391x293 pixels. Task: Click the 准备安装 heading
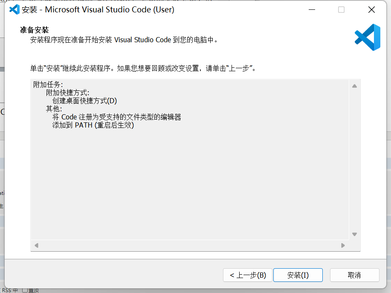point(35,30)
